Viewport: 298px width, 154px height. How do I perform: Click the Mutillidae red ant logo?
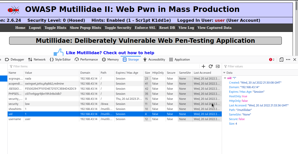[x=14, y=10]
